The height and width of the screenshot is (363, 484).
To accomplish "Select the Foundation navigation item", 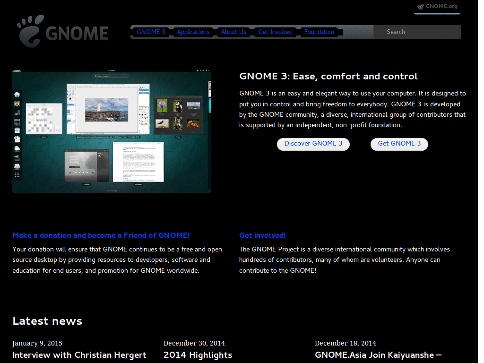I will click(x=319, y=32).
